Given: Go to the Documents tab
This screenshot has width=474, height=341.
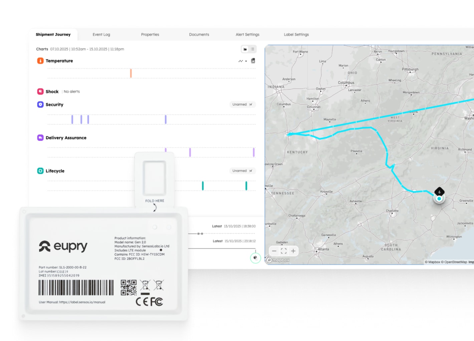Looking at the screenshot, I should tap(199, 34).
